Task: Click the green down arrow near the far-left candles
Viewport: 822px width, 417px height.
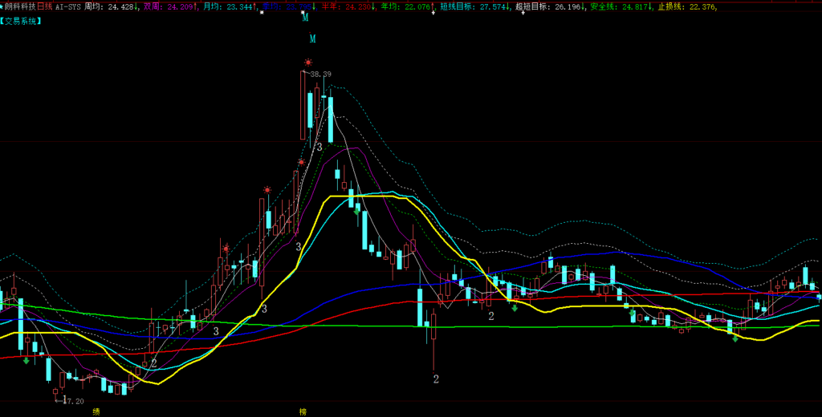Action: (26, 361)
